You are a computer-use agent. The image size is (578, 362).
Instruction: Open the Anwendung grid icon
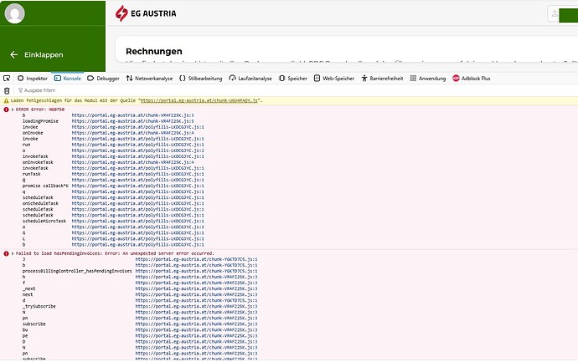point(413,79)
